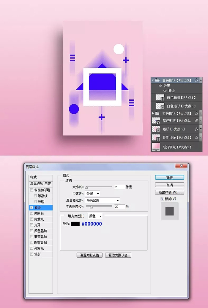Click the 确定 button

(x=170, y=178)
